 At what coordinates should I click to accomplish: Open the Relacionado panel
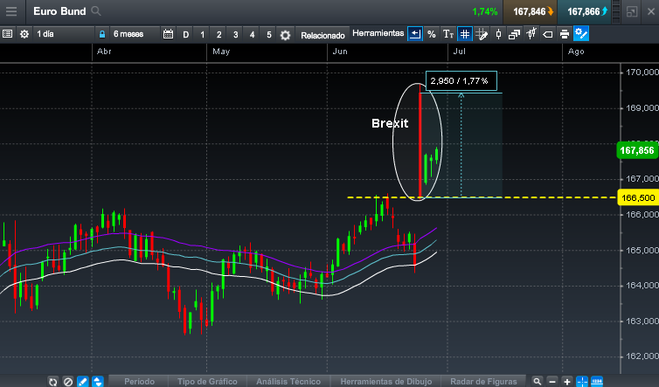point(323,35)
